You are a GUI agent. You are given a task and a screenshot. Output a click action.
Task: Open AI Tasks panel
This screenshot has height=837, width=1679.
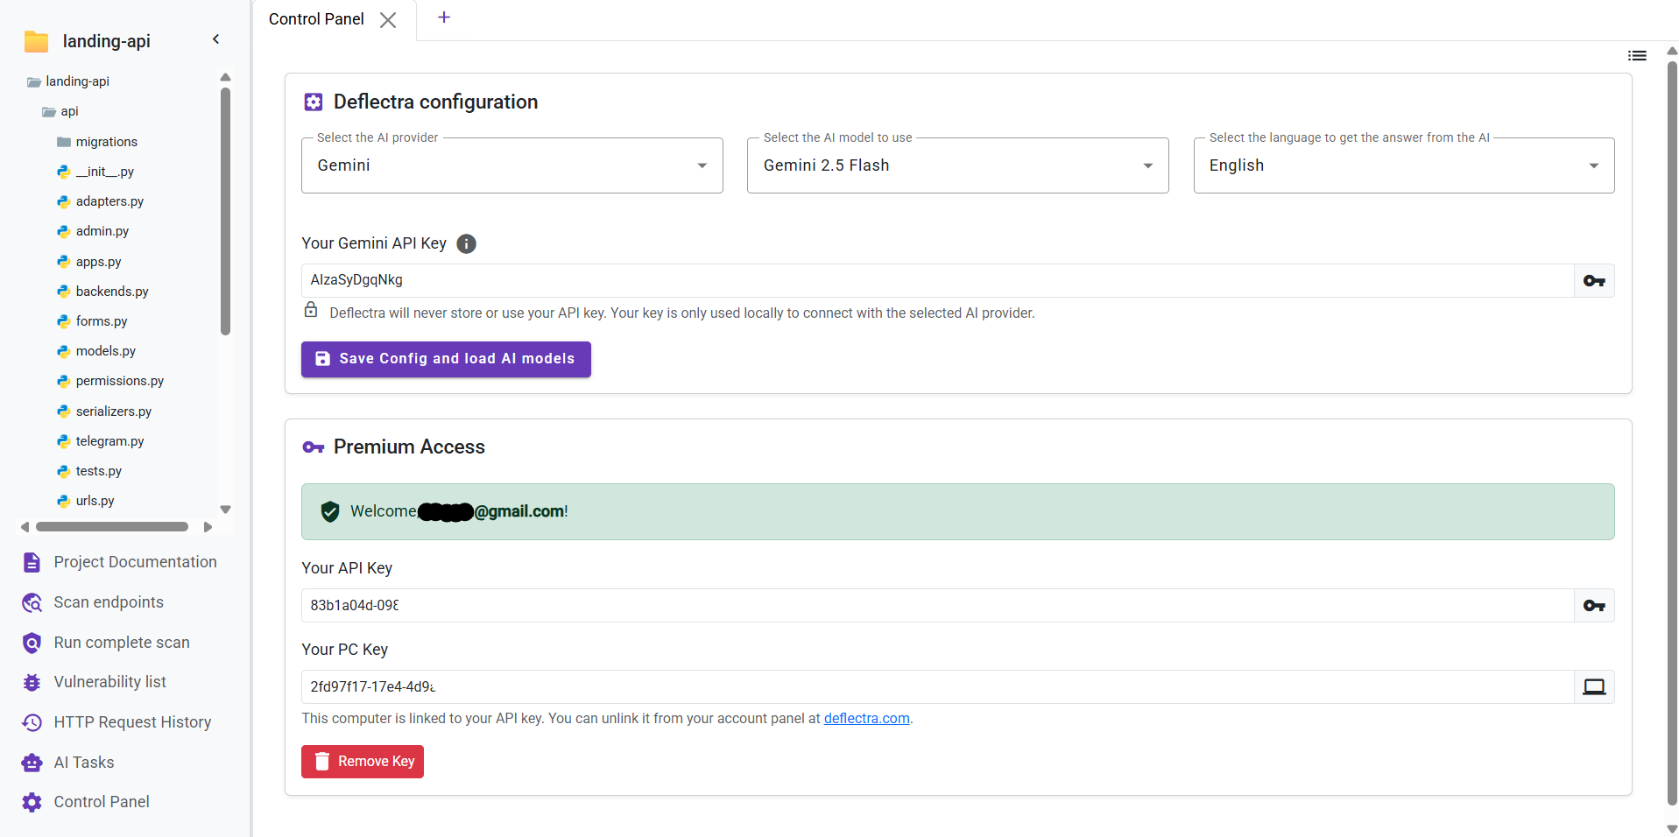(84, 763)
